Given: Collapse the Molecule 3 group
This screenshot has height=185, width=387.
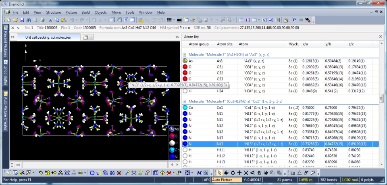Looking at the screenshot, I should click(185, 54).
